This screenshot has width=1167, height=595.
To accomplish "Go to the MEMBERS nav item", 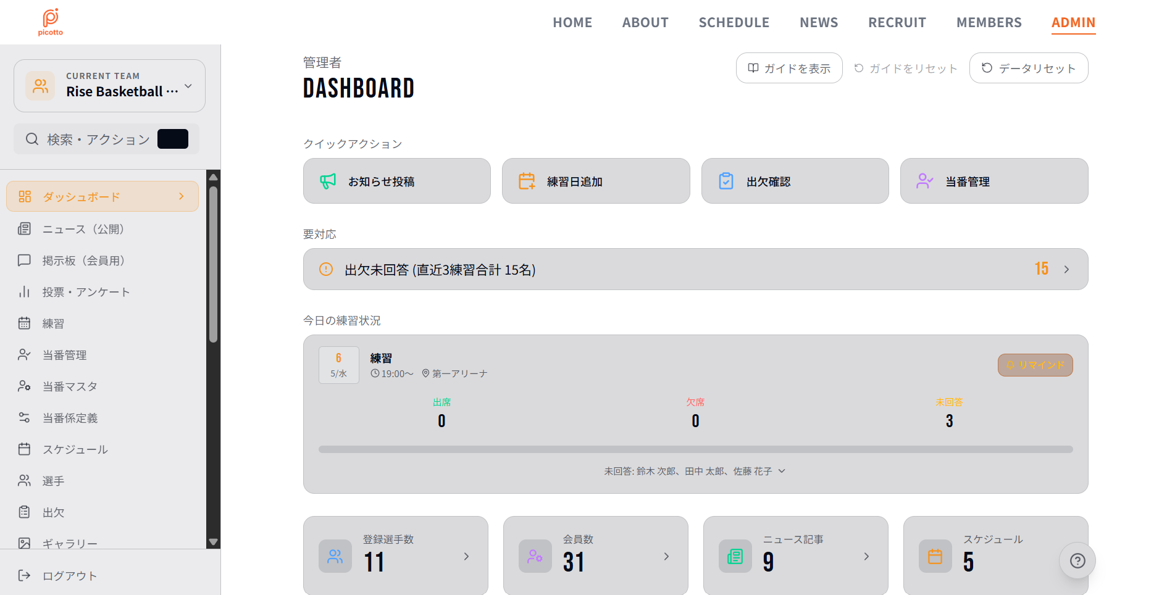I will [989, 22].
